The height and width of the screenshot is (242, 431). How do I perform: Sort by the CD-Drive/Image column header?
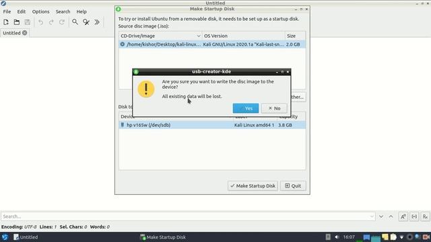click(x=160, y=36)
